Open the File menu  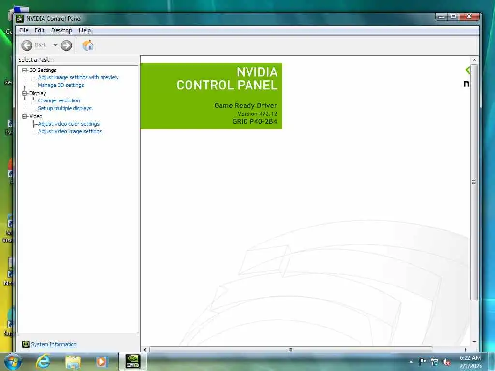[x=24, y=30]
